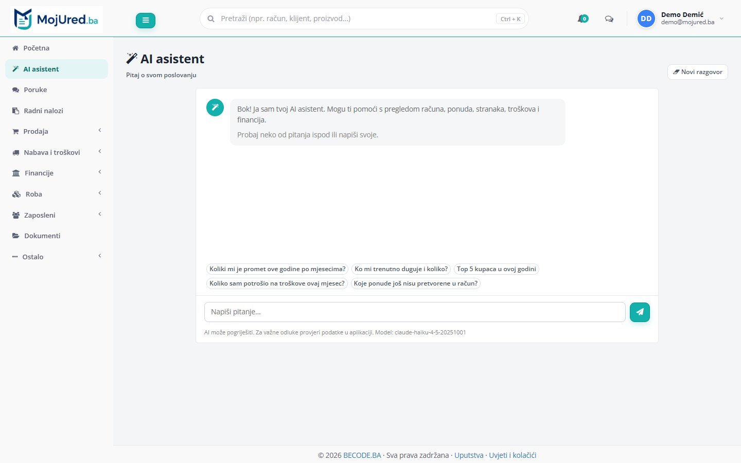Viewport: 741px width, 463px height.
Task: Start a new chat with Novi razgovor
Action: [698, 72]
